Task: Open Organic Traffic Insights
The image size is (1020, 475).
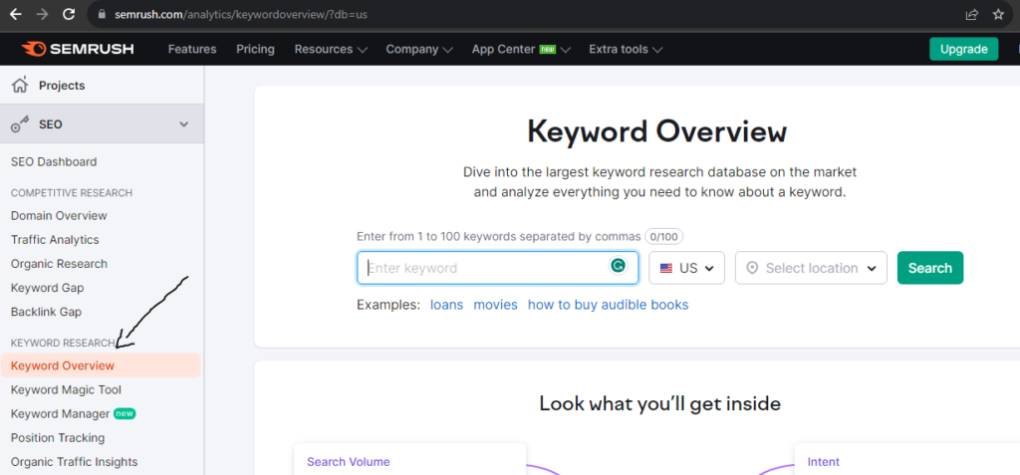Action: 74,462
